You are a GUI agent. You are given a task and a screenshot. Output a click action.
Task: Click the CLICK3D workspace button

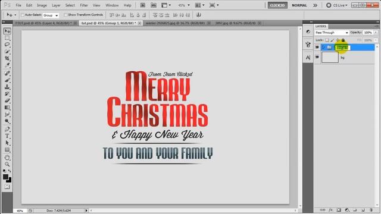[277, 5]
